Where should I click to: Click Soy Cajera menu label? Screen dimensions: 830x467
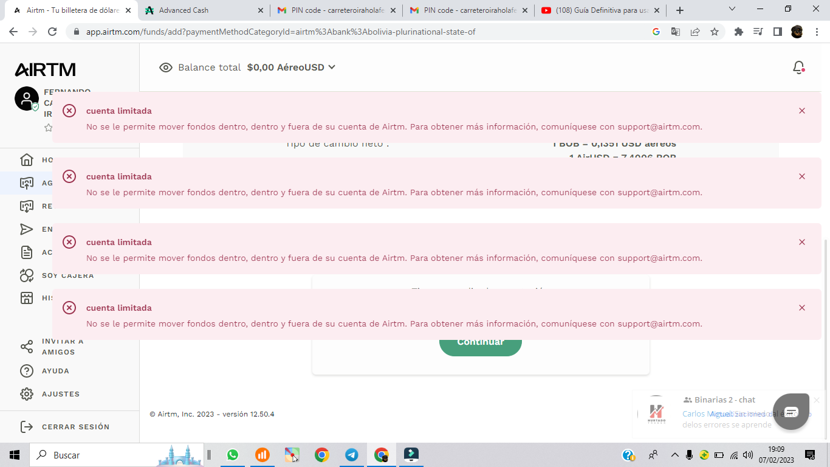[x=68, y=276]
